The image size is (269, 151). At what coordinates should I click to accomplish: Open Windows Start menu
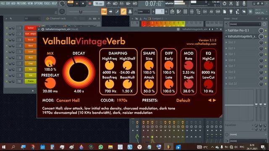pos(4,147)
